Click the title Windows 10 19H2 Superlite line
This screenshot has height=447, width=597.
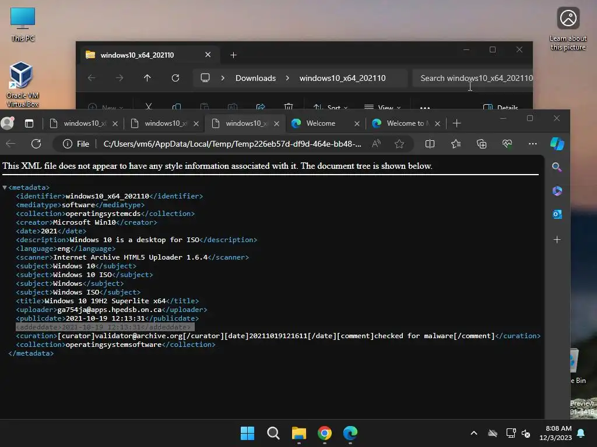(107, 301)
